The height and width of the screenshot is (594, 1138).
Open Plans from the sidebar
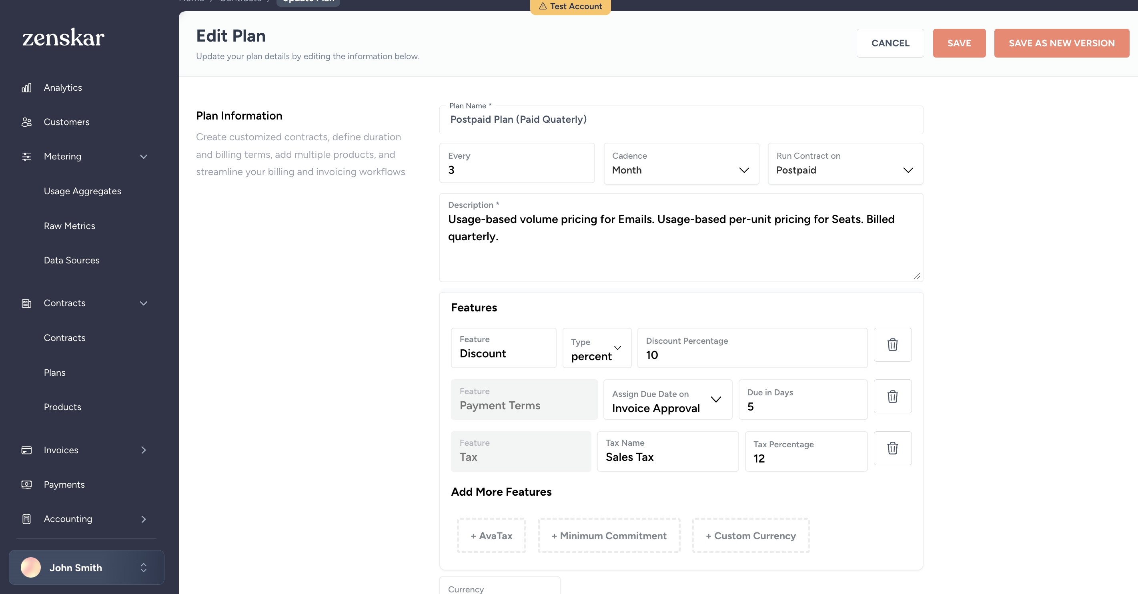[x=55, y=372]
